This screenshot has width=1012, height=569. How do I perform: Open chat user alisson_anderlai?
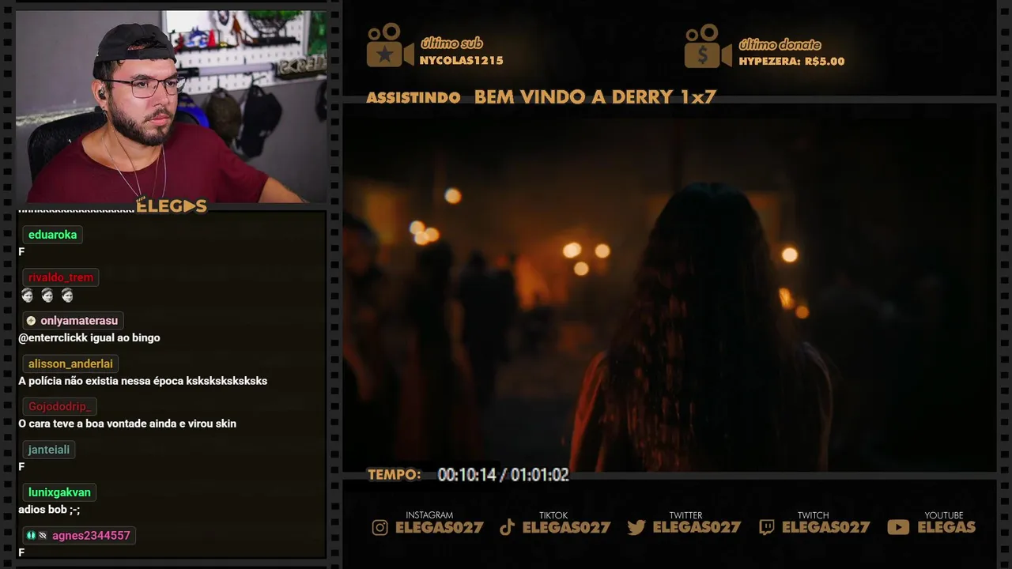pyautogui.click(x=70, y=364)
